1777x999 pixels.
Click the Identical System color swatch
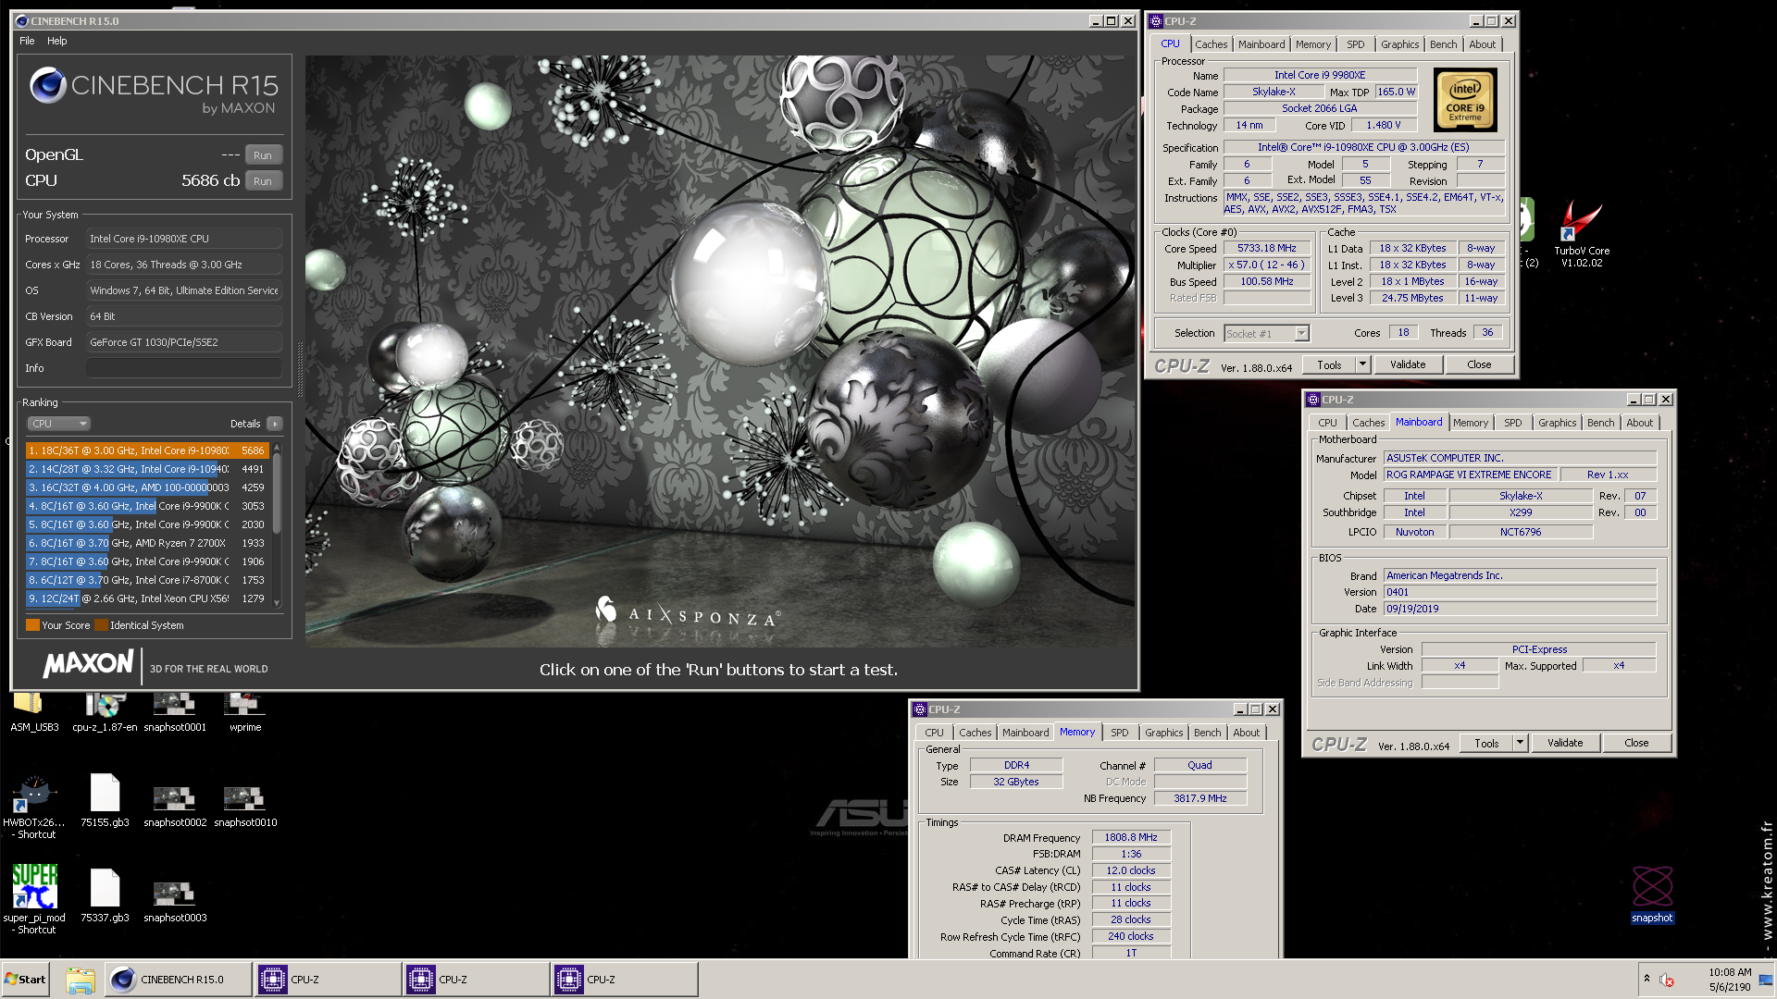click(x=101, y=625)
